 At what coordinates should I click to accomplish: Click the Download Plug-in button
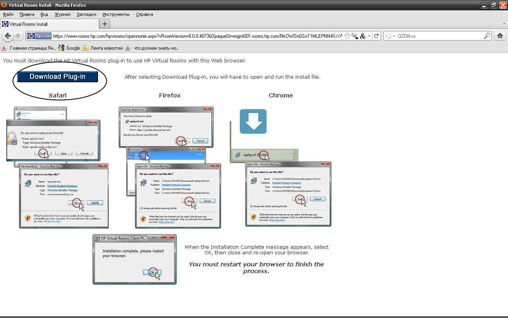click(x=58, y=77)
